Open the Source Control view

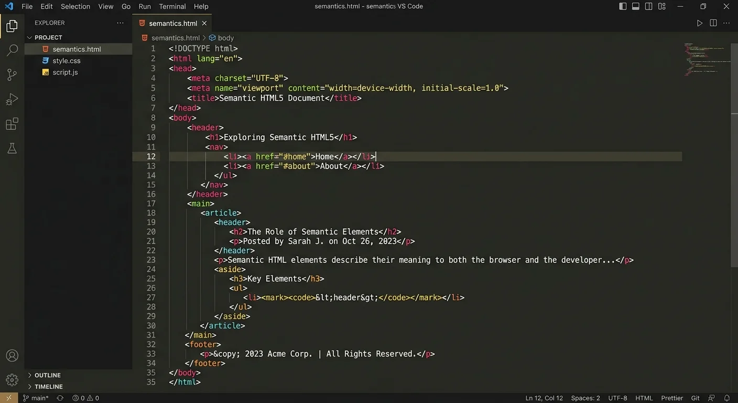[x=12, y=75]
